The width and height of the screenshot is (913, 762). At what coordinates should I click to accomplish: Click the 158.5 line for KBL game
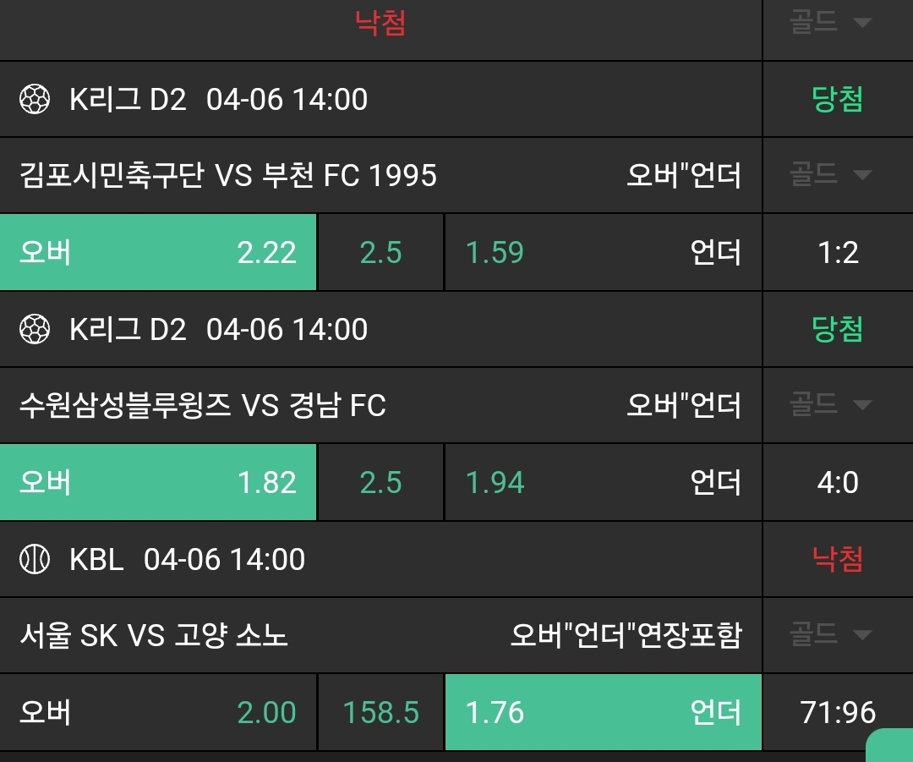pyautogui.click(x=380, y=712)
